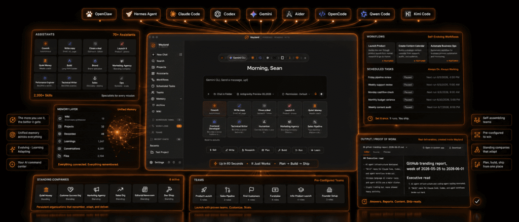Select the Codex badge
Screen dimensions: 519x222
click(x=226, y=14)
